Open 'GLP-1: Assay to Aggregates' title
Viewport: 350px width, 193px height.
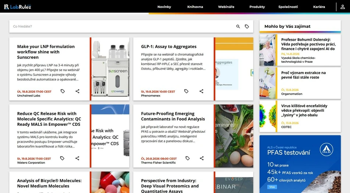coord(169,47)
